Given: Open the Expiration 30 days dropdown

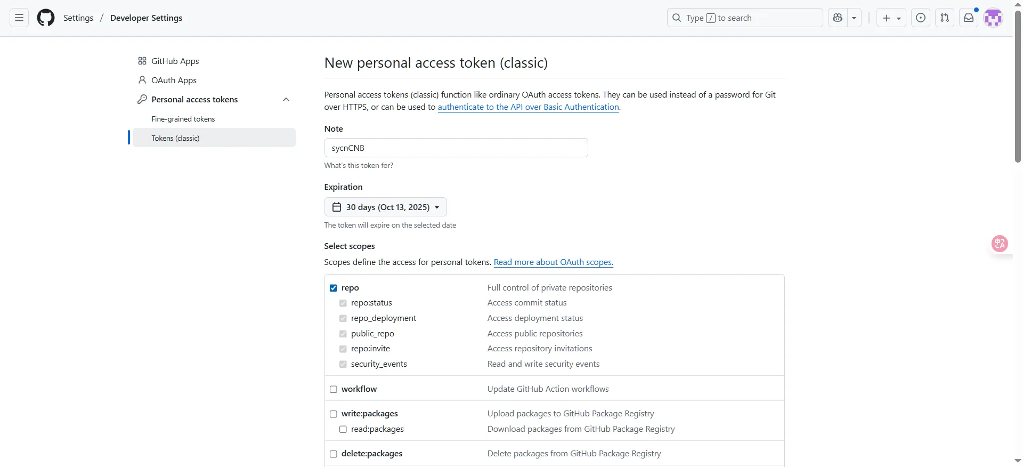Looking at the screenshot, I should pos(385,207).
